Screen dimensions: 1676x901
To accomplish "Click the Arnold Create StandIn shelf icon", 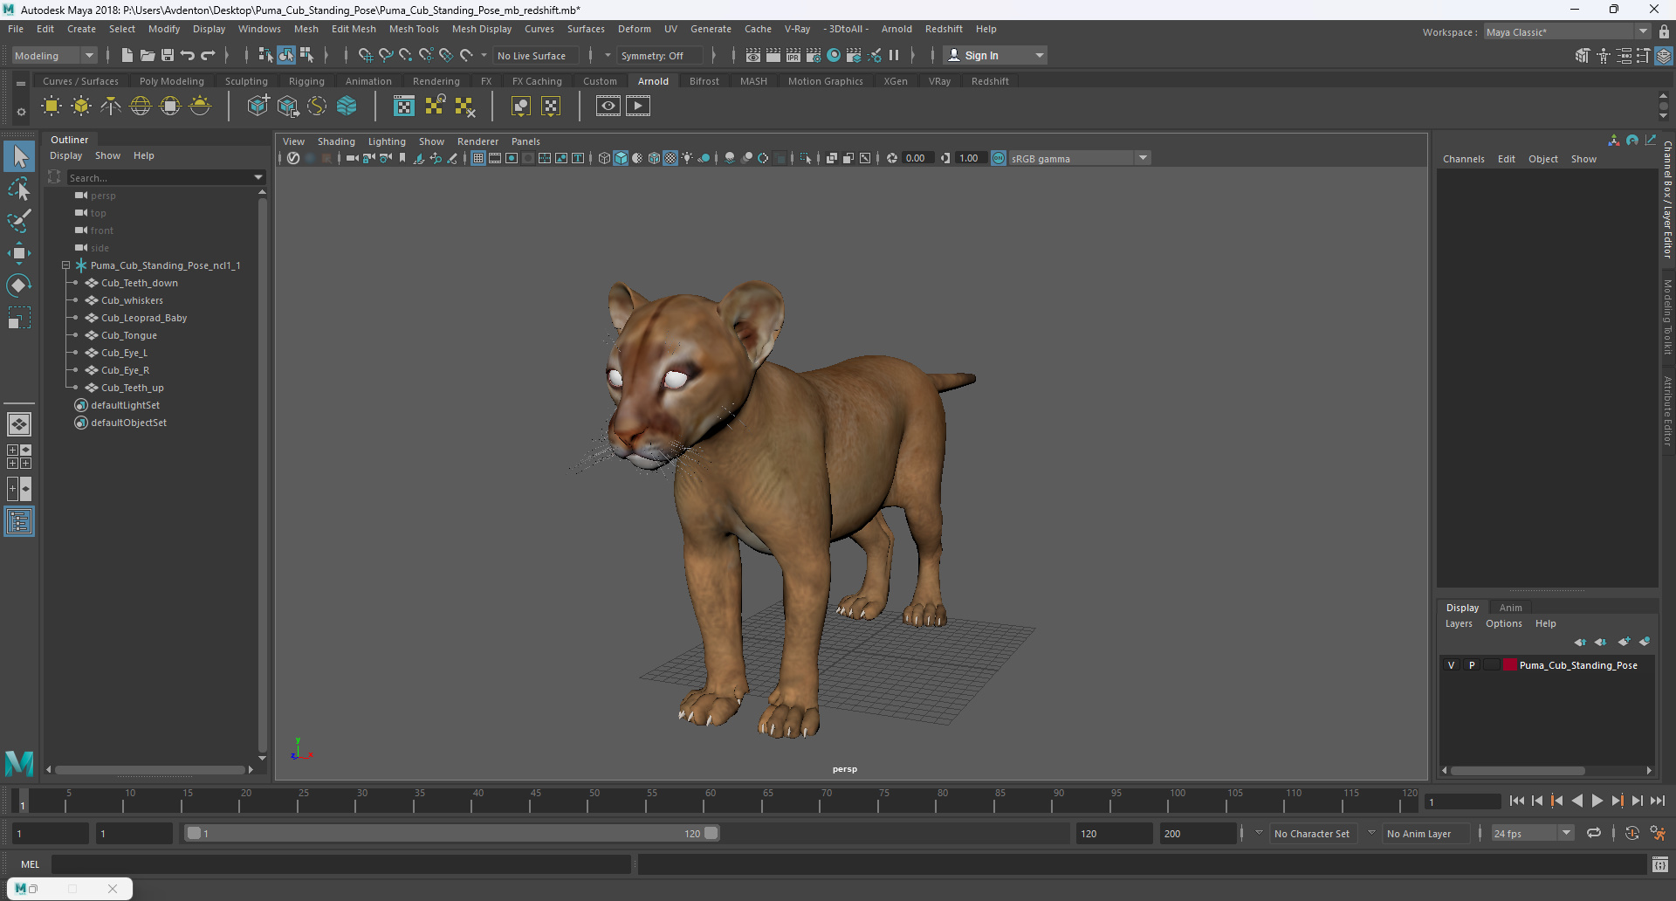I will click(258, 107).
